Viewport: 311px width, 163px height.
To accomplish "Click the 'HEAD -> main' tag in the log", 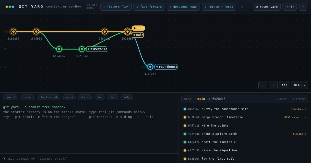I will (293, 117).
